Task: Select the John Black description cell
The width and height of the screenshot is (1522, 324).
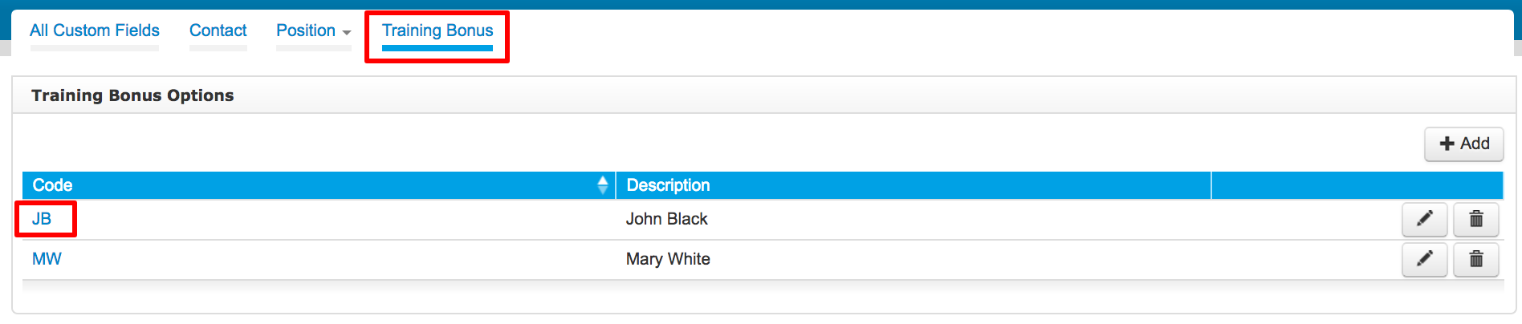Action: click(x=666, y=219)
